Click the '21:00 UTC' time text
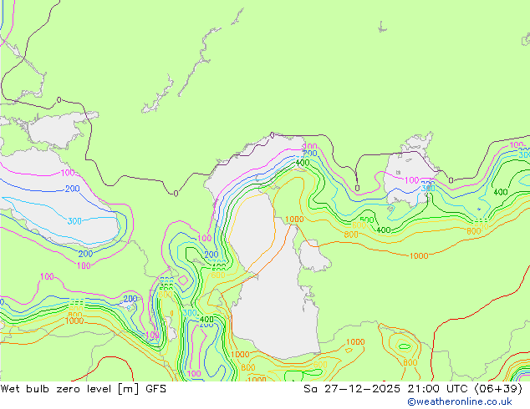Image resolution: width=530 pixels, height=409 pixels. coord(439,389)
